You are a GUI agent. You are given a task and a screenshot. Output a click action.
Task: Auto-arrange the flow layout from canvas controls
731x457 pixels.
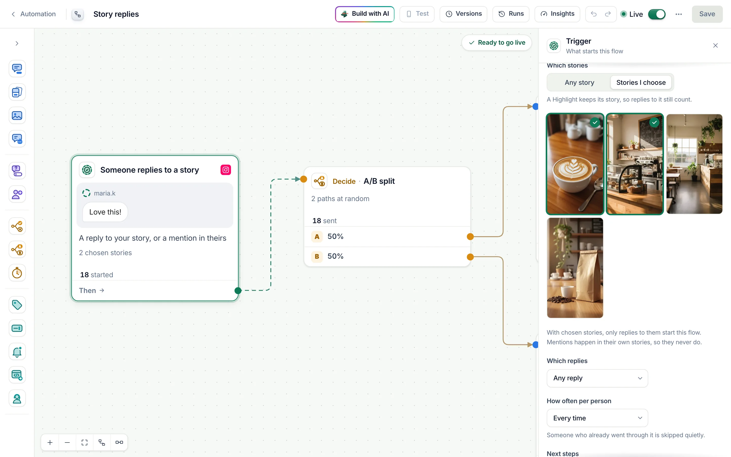[x=102, y=443]
